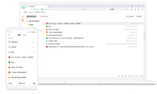This screenshot has height=94, width=157.
Task: Expand chevron on 教程 phone row
Action: pos(35,52)
